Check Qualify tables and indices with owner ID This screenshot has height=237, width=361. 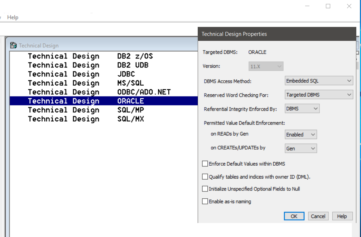(205, 177)
